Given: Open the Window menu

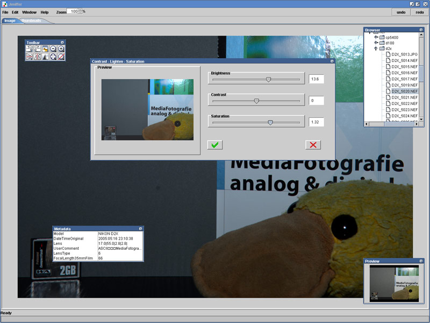Looking at the screenshot, I should pyautogui.click(x=30, y=12).
